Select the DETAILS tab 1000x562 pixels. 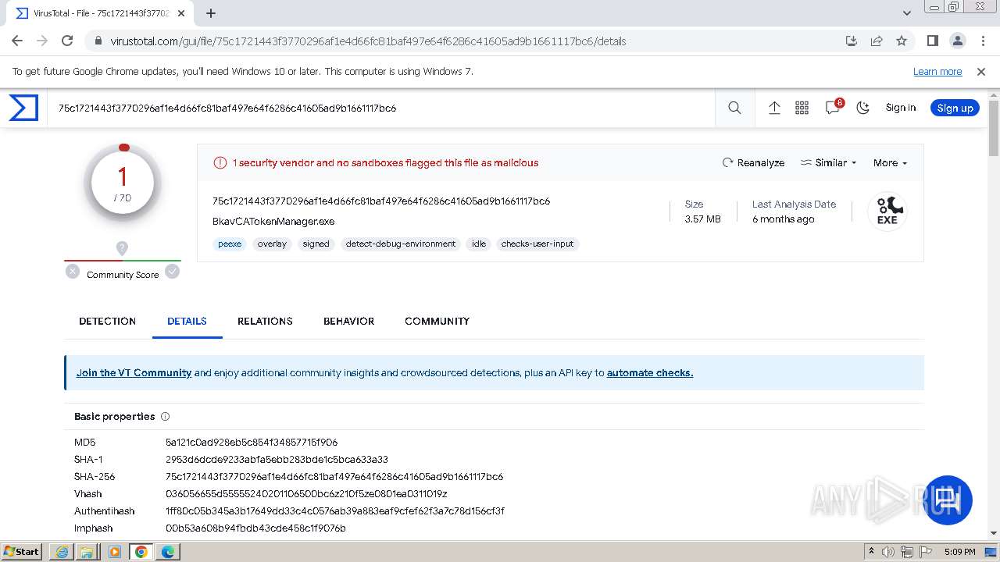point(187,321)
